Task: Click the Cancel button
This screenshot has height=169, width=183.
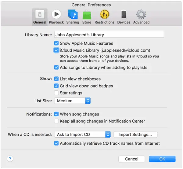Action: tap(132, 159)
